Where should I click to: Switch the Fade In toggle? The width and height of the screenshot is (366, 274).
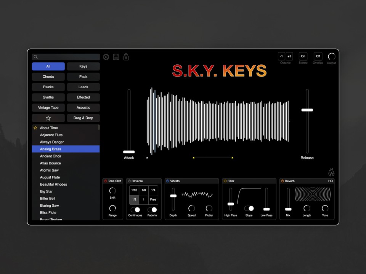click(x=152, y=210)
